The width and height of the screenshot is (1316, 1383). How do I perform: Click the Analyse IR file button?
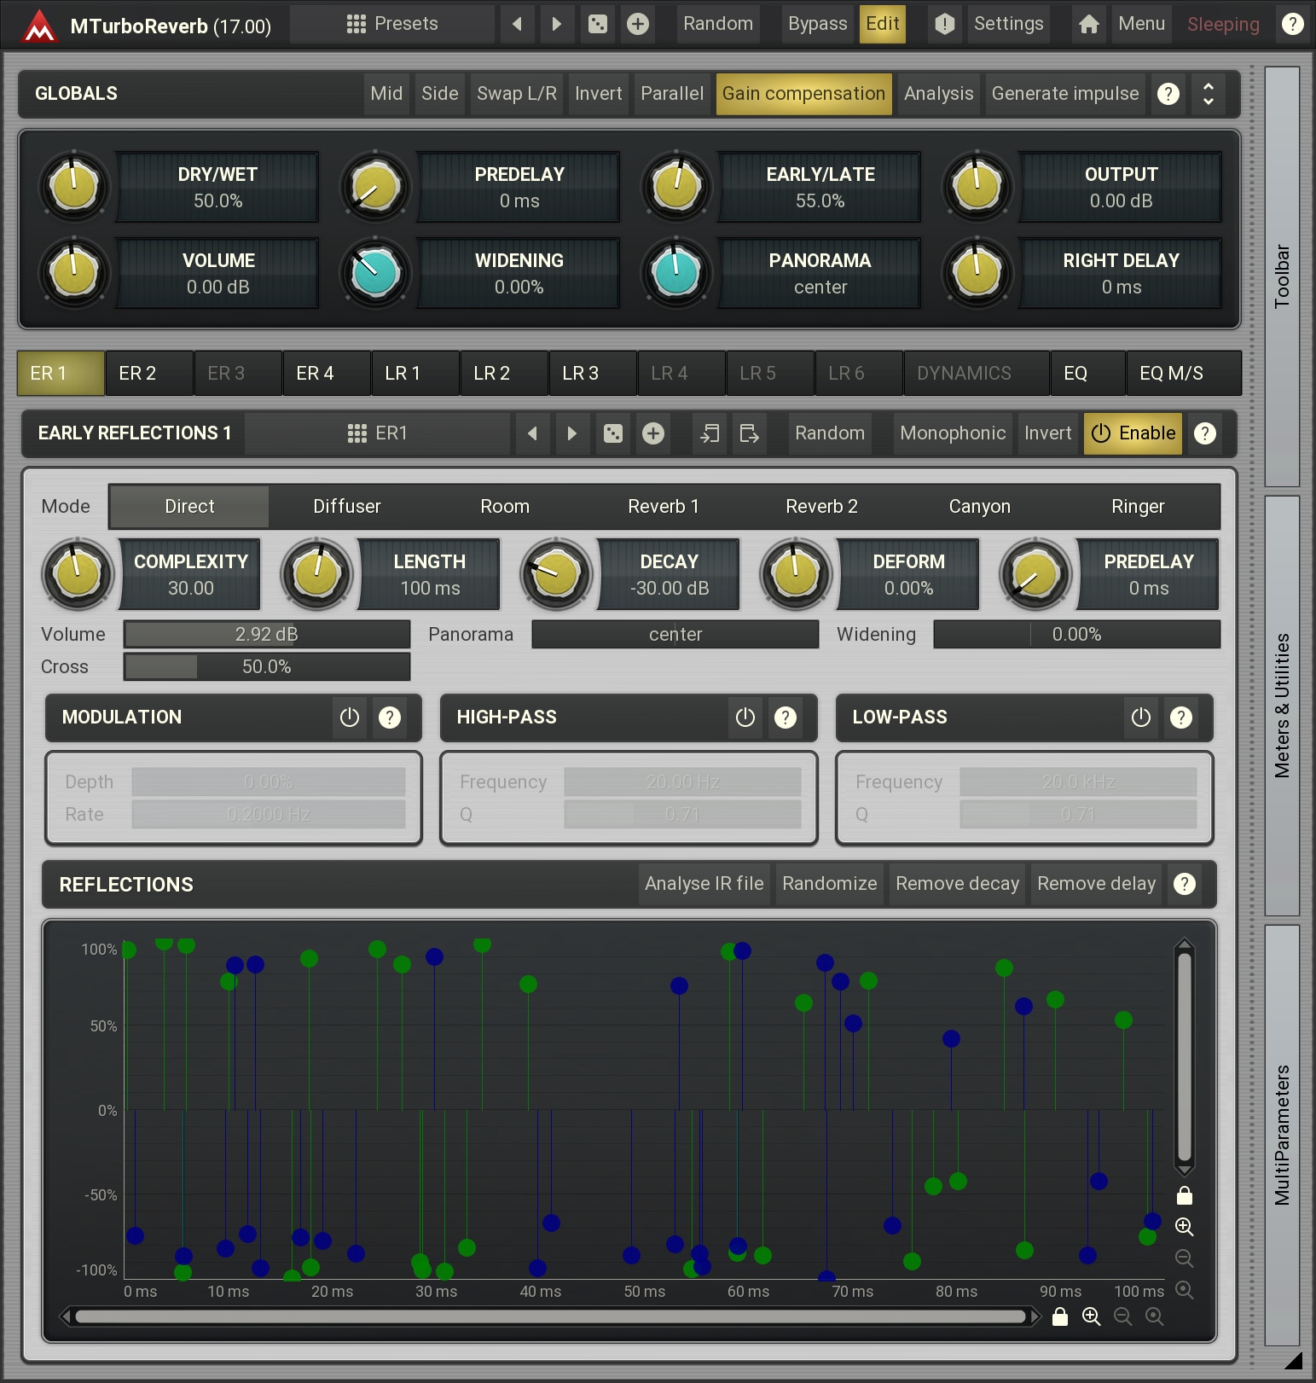704,884
